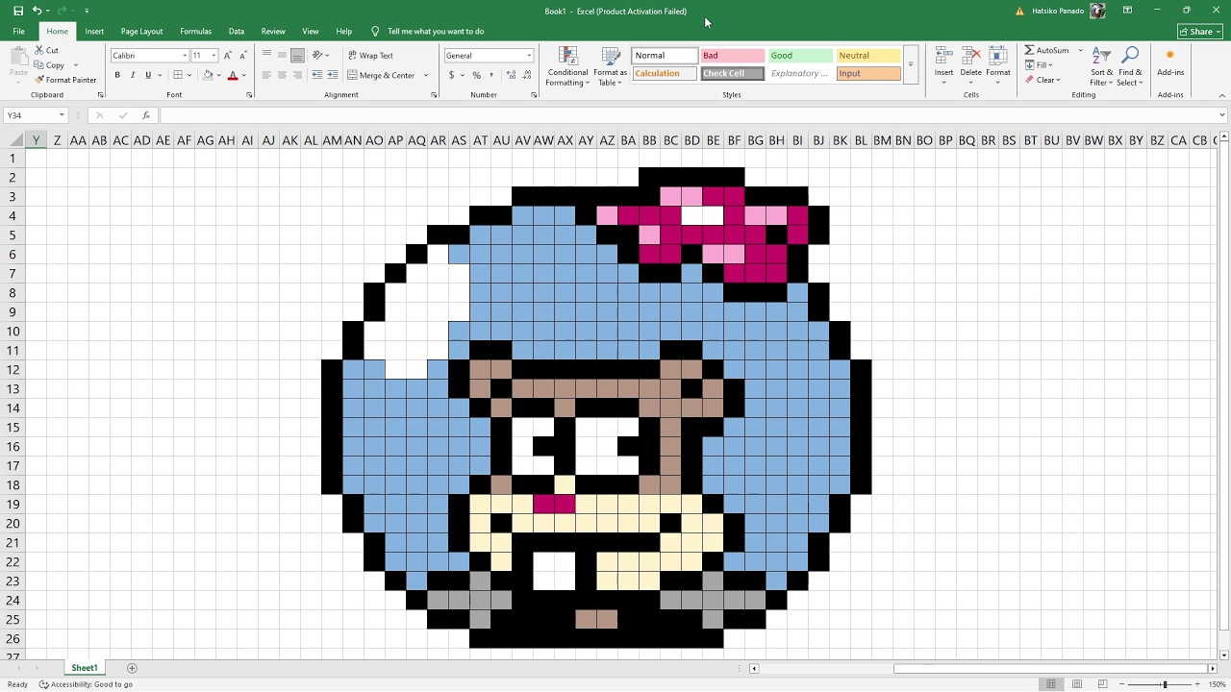Zoom in with the plus button

tap(1198, 684)
